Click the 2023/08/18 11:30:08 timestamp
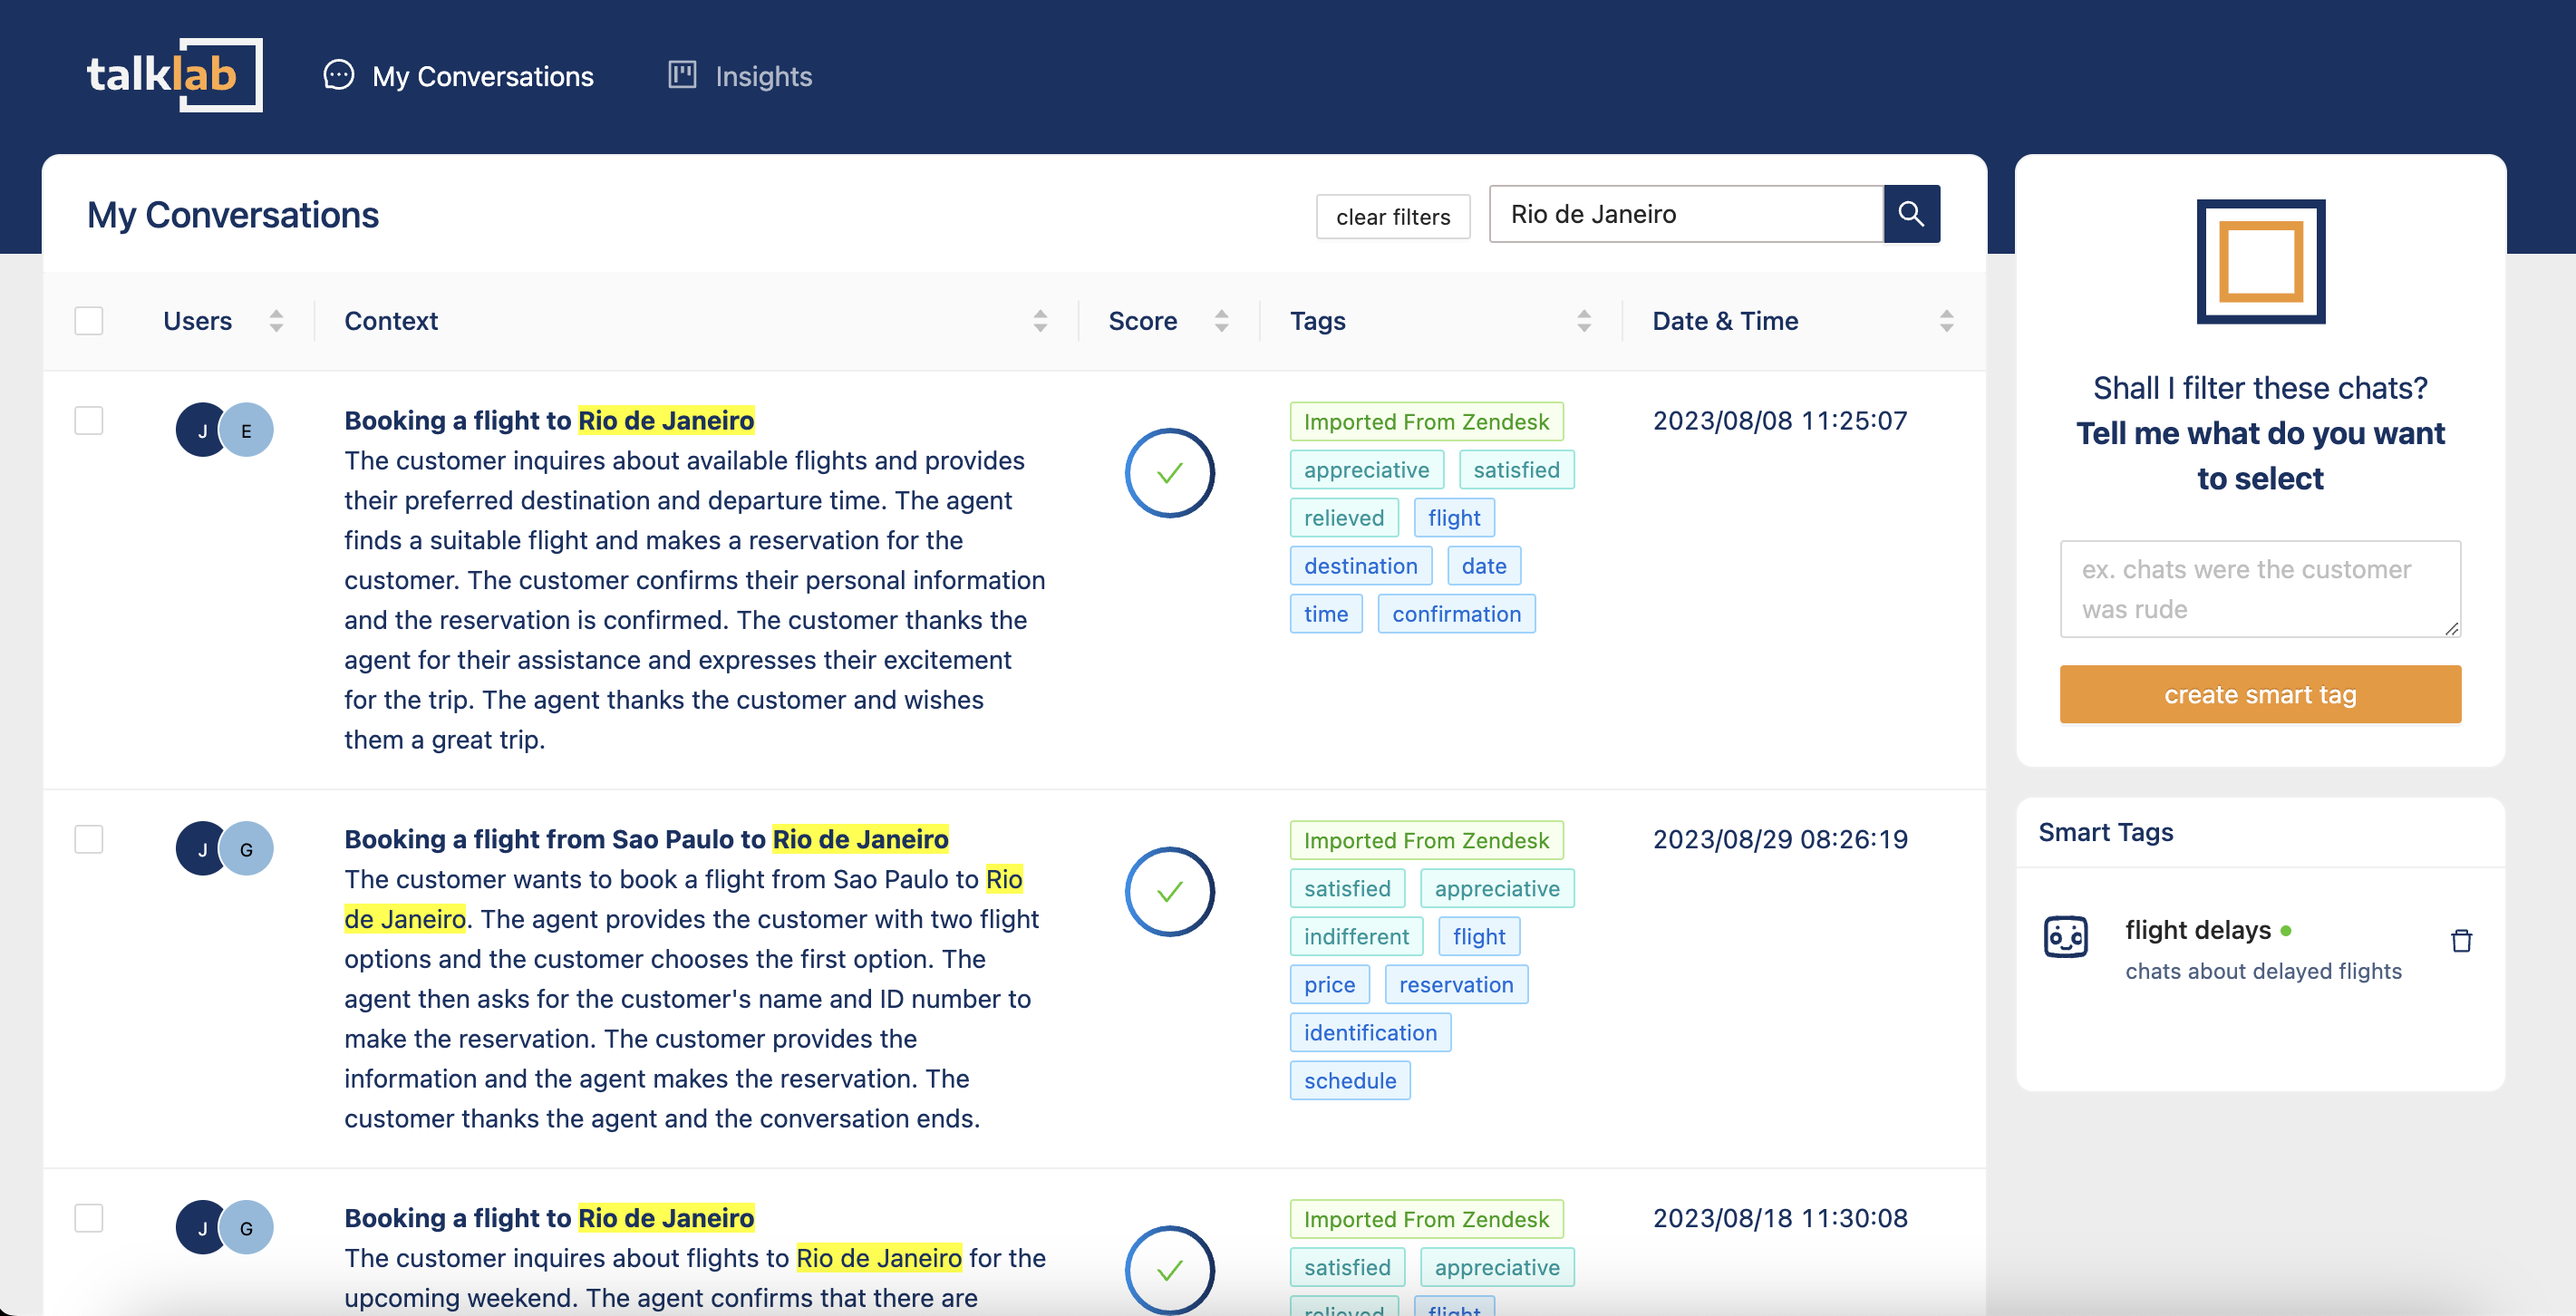 coord(1780,1219)
